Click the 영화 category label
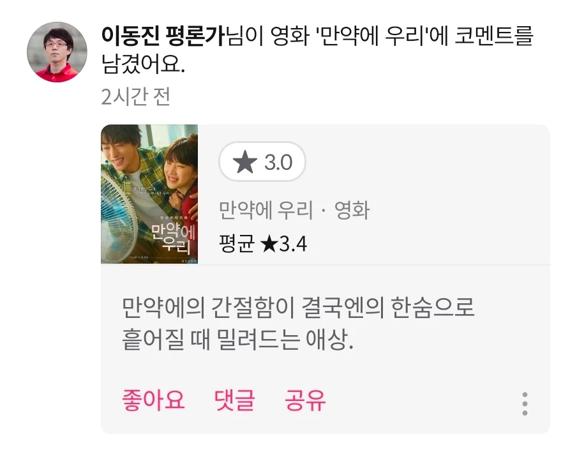This screenshot has height=452, width=577. 352,210
